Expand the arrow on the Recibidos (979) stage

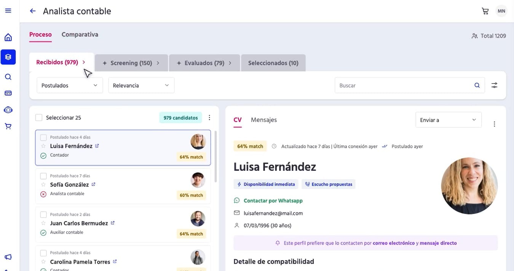pyautogui.click(x=84, y=62)
